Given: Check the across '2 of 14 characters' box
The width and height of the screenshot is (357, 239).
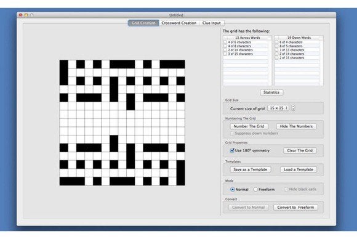Looking at the screenshot, I should (x=225, y=50).
